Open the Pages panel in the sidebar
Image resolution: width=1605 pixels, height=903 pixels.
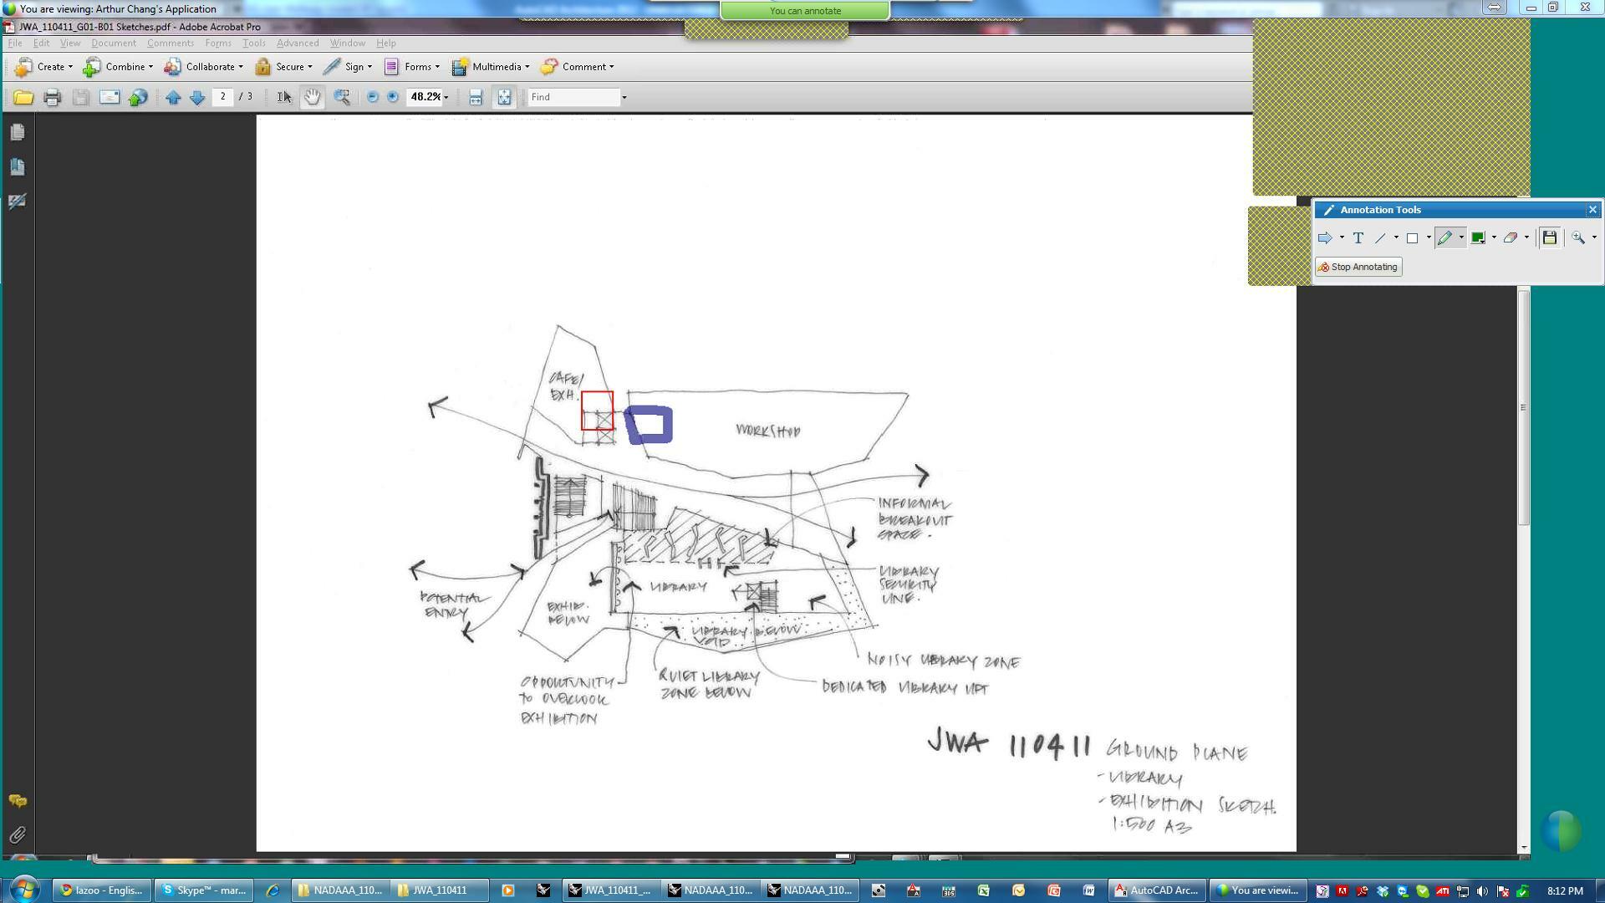click(x=17, y=132)
